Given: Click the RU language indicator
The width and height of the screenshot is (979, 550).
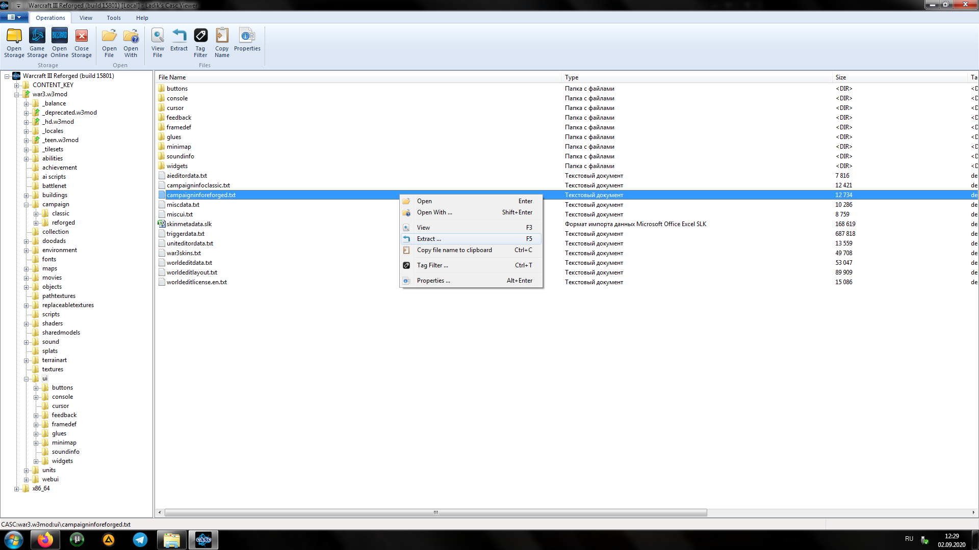Looking at the screenshot, I should point(909,539).
